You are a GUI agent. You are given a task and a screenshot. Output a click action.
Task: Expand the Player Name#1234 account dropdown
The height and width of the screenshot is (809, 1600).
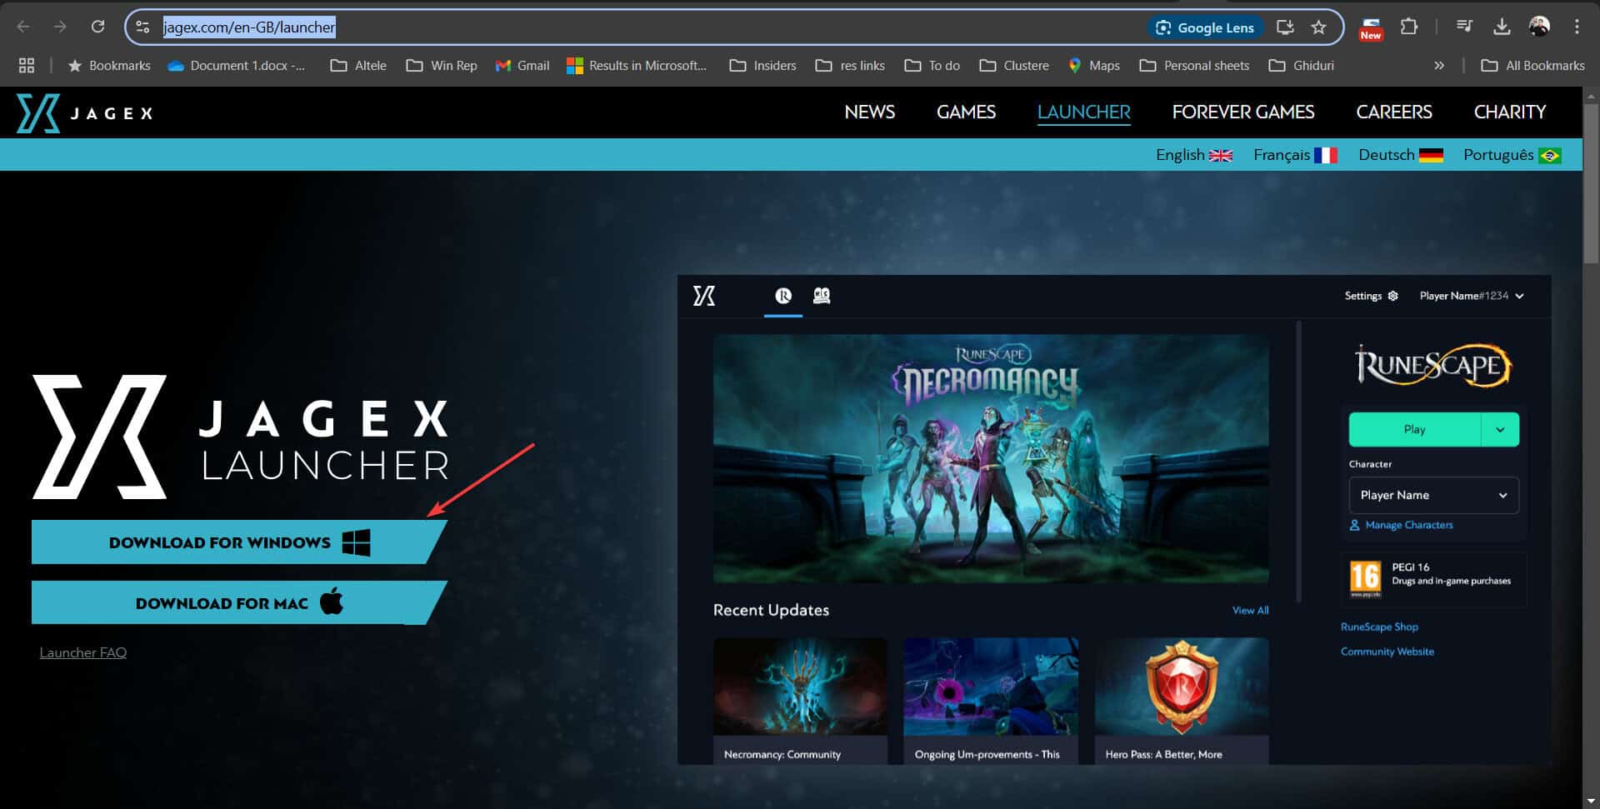pos(1472,296)
